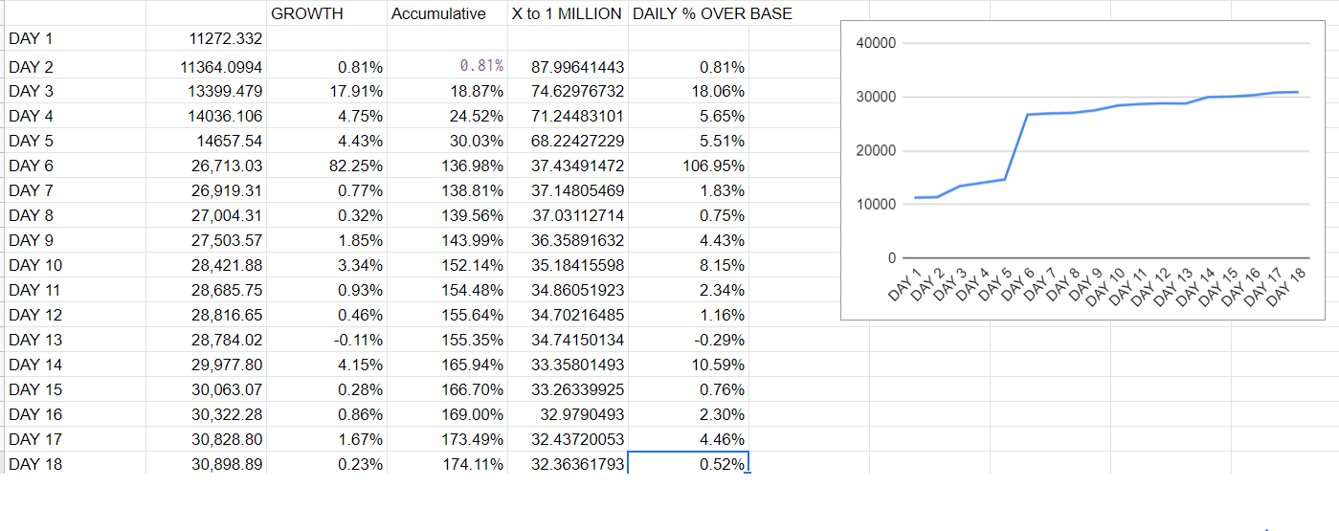Click the 169.00% accumulative cell
Image resolution: width=1339 pixels, height=531 pixels.
click(447, 414)
